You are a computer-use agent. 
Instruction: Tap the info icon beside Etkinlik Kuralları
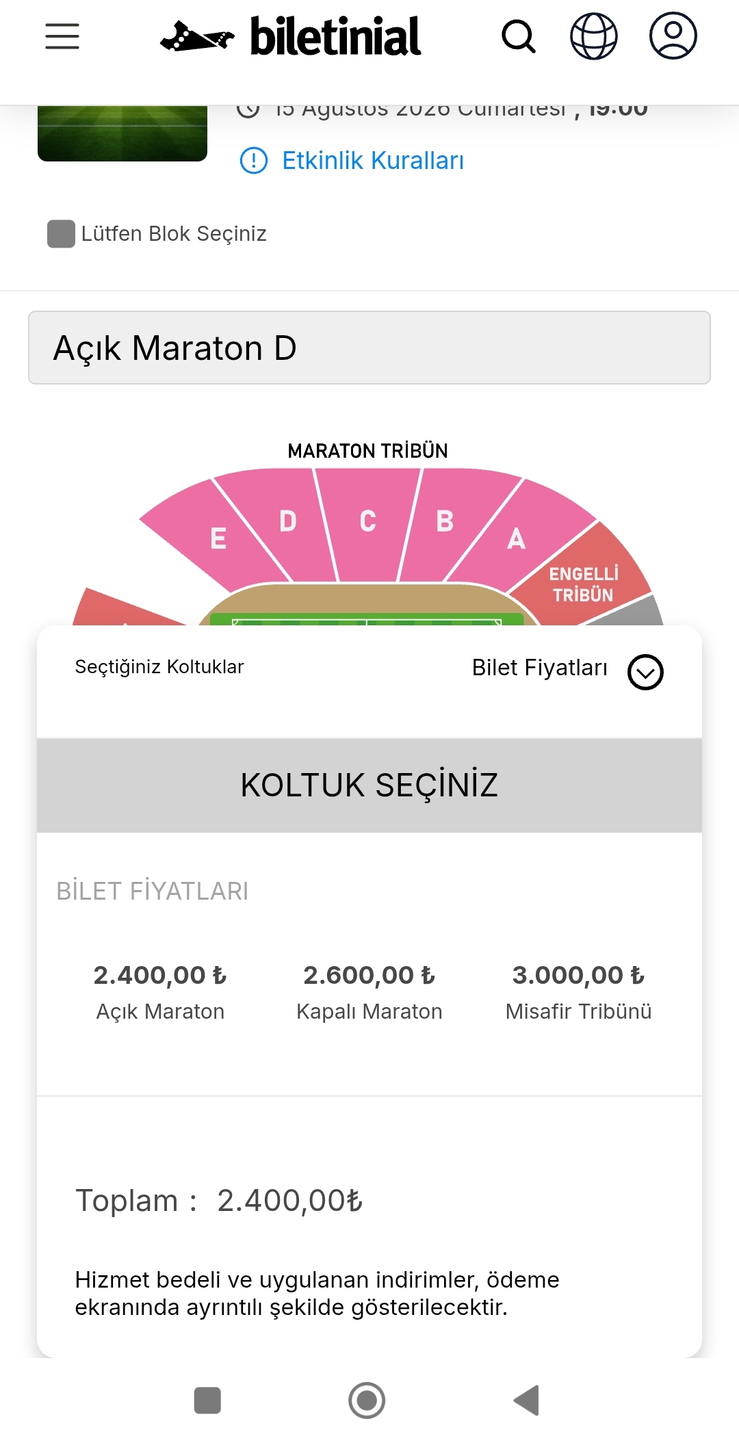click(254, 161)
